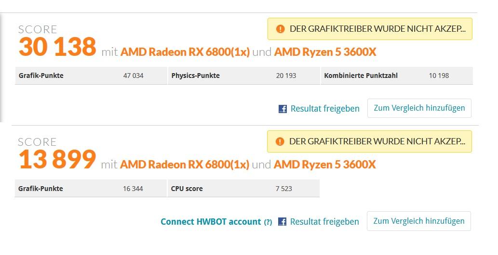
Task: Select the score 30 138 value
Action: click(x=57, y=47)
